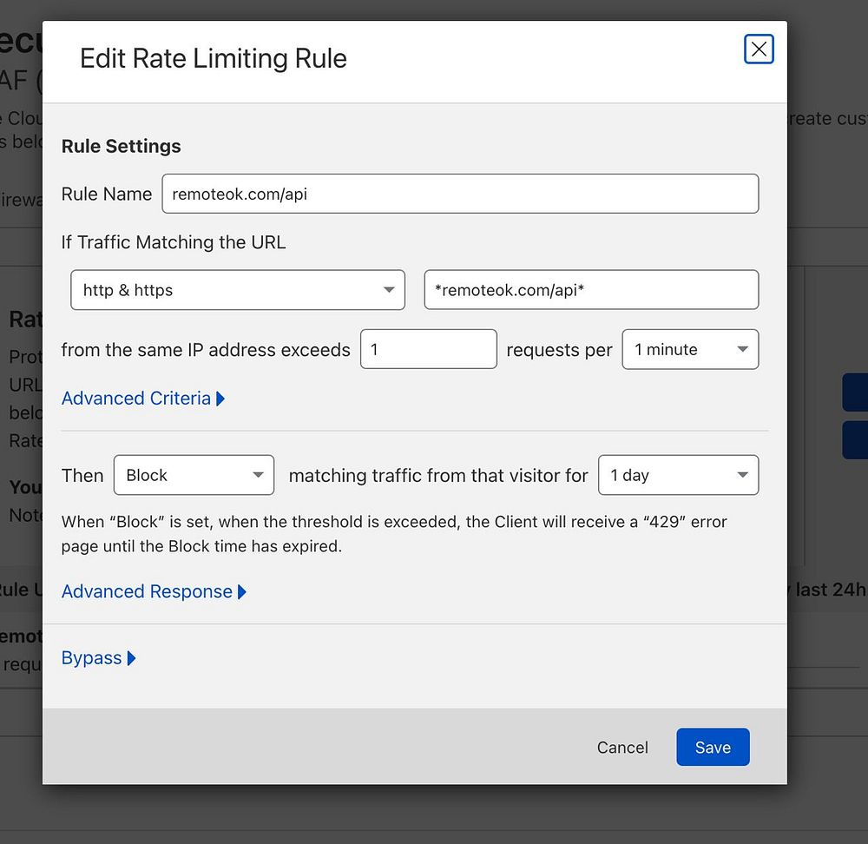Open the http & https protocol dropdown
Image resolution: width=868 pixels, height=844 pixels.
click(x=237, y=290)
